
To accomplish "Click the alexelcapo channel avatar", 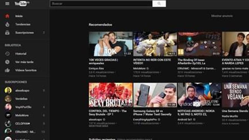I will click(x=8, y=91).
